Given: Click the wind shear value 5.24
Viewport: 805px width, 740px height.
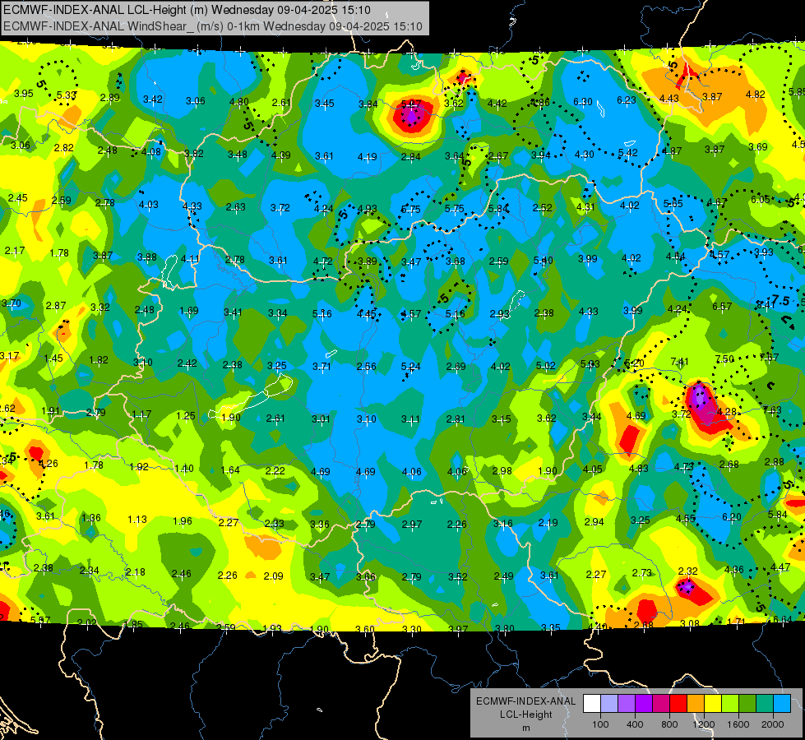Looking at the screenshot, I should pyautogui.click(x=410, y=366).
